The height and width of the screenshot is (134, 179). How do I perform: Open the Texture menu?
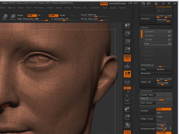coord(77,8)
